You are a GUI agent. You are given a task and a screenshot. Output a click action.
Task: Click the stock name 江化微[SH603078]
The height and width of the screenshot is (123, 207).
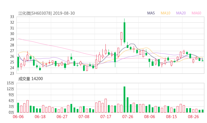click(x=35, y=13)
